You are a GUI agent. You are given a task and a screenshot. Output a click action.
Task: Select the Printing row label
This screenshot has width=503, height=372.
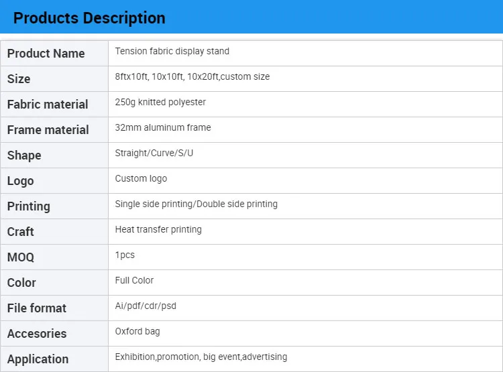pos(29,206)
